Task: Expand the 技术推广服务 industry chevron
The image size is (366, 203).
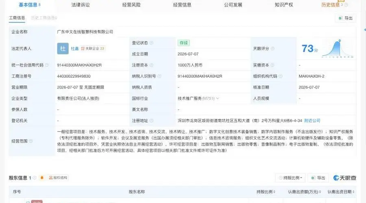Action: [x=218, y=98]
